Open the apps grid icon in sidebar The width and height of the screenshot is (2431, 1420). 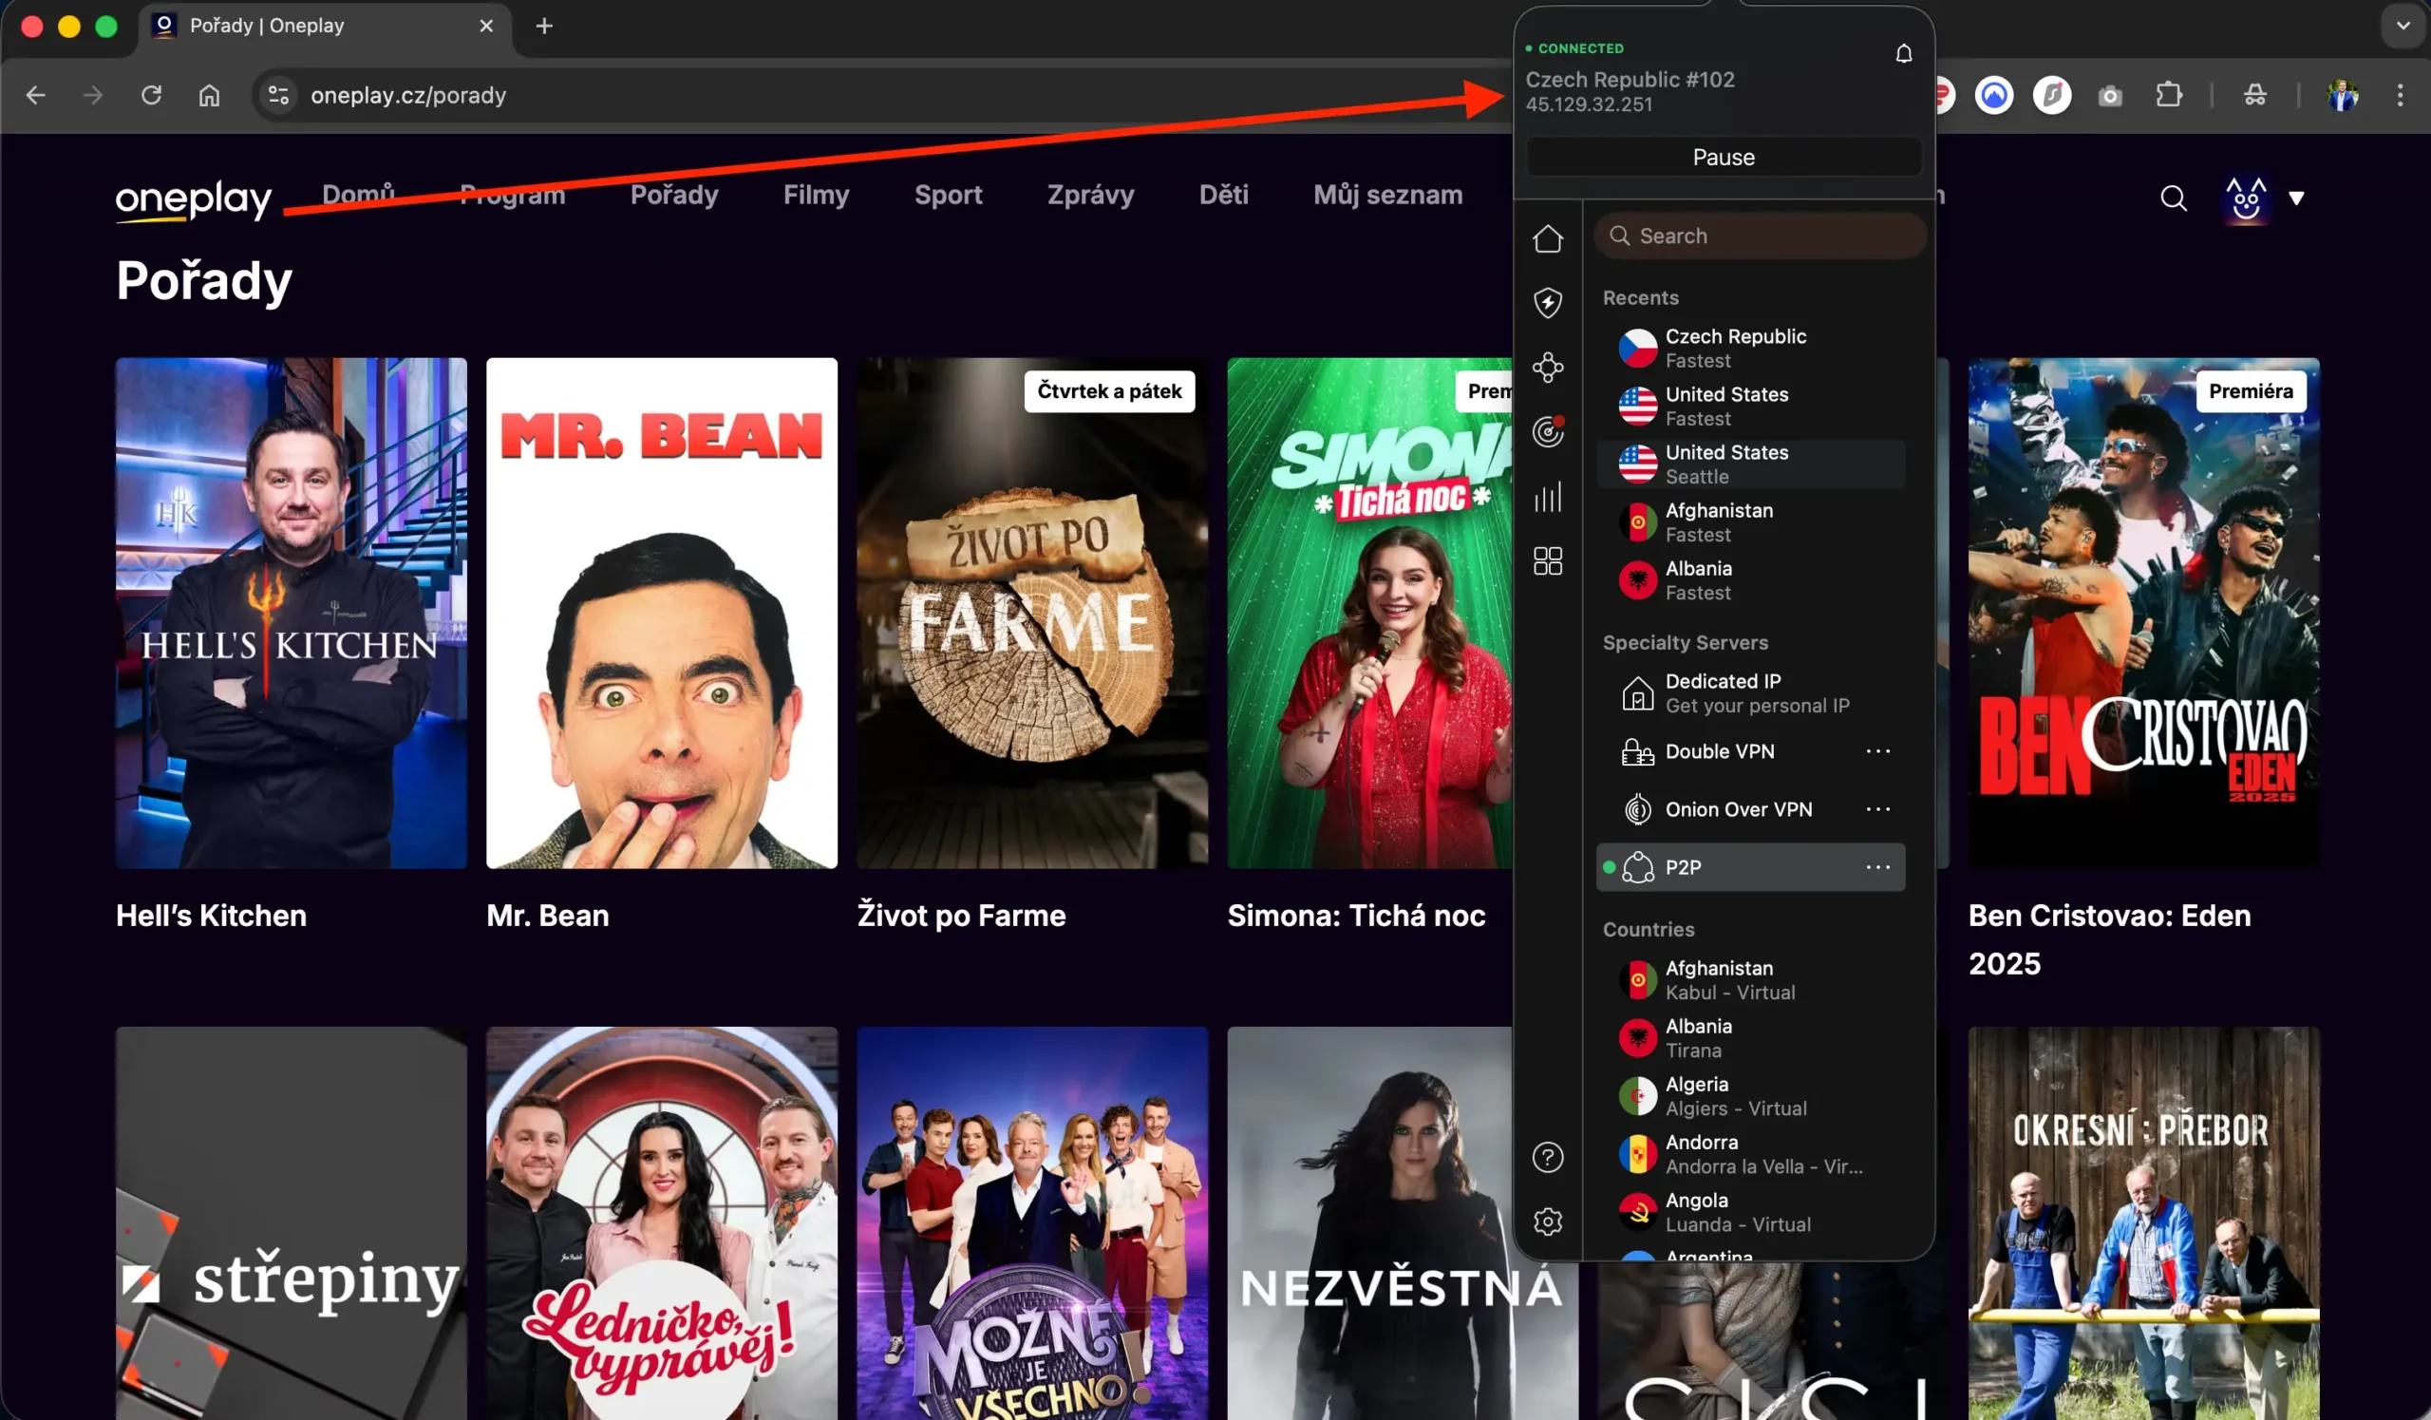pos(1548,560)
